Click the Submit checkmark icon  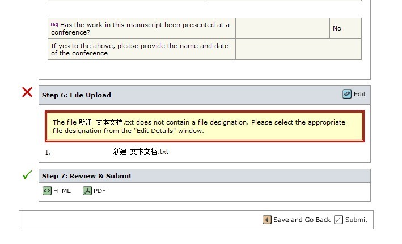[338, 220]
